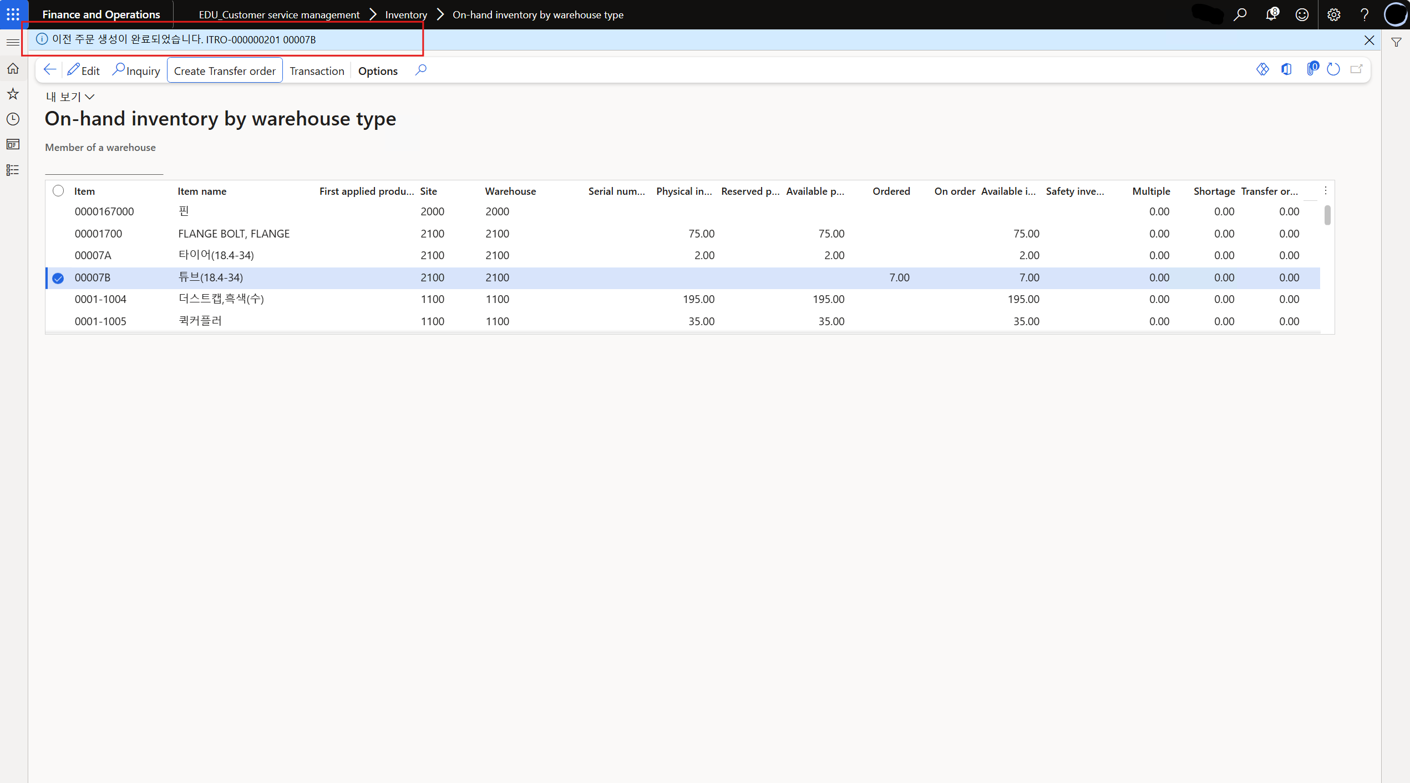Select the row for item 00007A

tap(93, 256)
